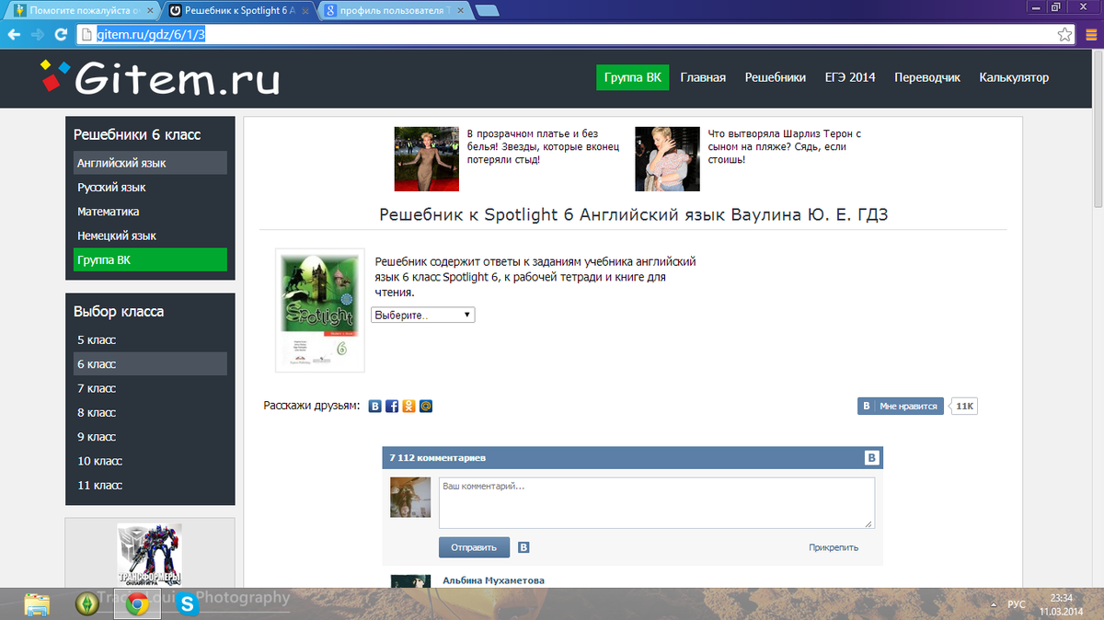This screenshot has height=620, width=1104.
Task: Open 'Калькулятор' in the top navigation
Action: coord(1014,77)
